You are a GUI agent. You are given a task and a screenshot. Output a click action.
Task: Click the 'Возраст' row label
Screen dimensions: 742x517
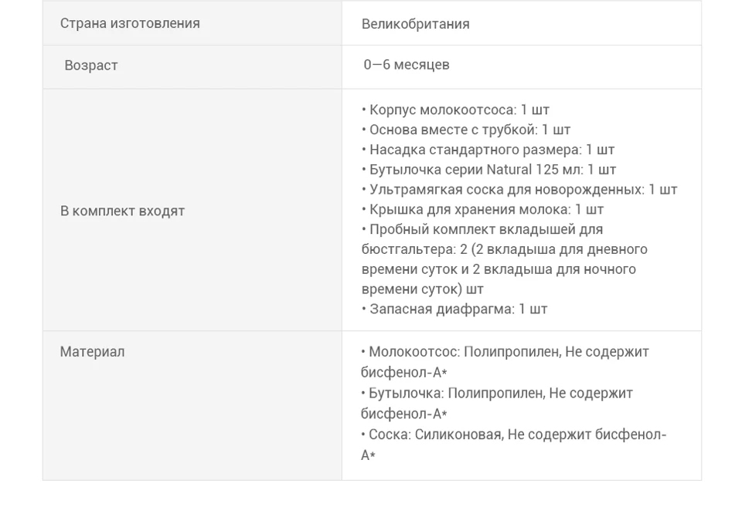(x=91, y=66)
